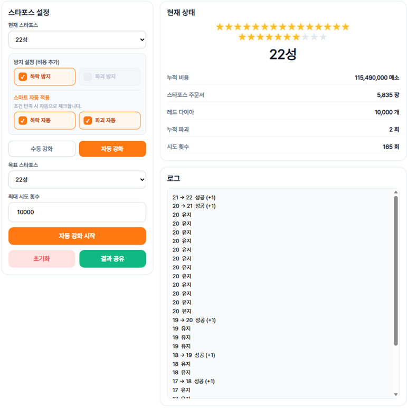The width and height of the screenshot is (407, 408).
Task: Uncheck the 하락 자동 option
Action: pos(23,120)
